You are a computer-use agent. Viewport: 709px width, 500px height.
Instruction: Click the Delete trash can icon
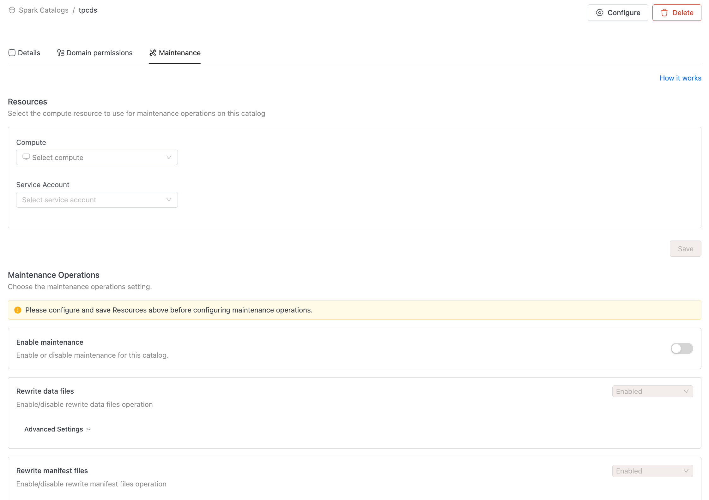664,13
